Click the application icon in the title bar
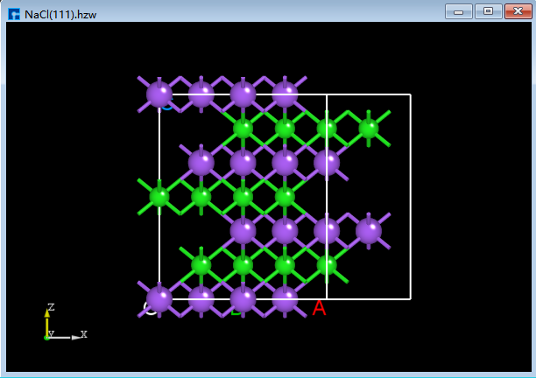This screenshot has height=378, width=536. [14, 14]
